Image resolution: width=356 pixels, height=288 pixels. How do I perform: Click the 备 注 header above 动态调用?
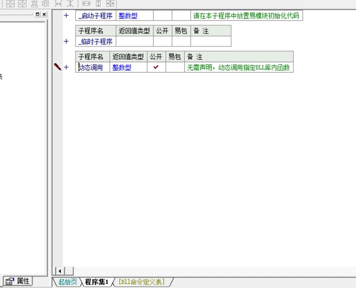coord(239,57)
